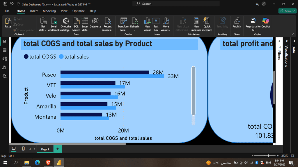Switch to Table view in left sidebar
This screenshot has height=167, width=298.
(x=5, y=50)
